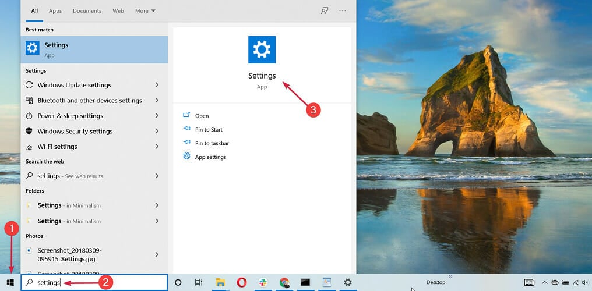Expand Bluetooth and other devices settings arrow
Screen dimensions: 592x291
click(x=157, y=100)
